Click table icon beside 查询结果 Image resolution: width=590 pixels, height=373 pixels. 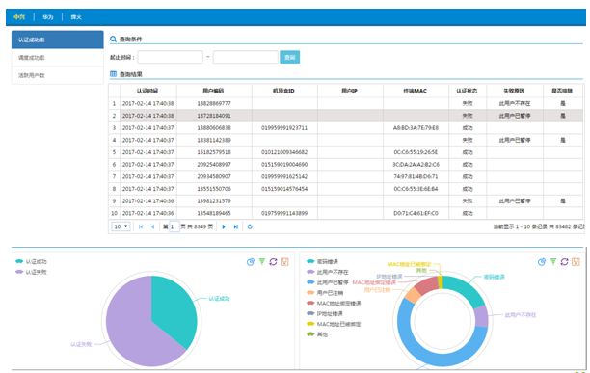point(113,74)
